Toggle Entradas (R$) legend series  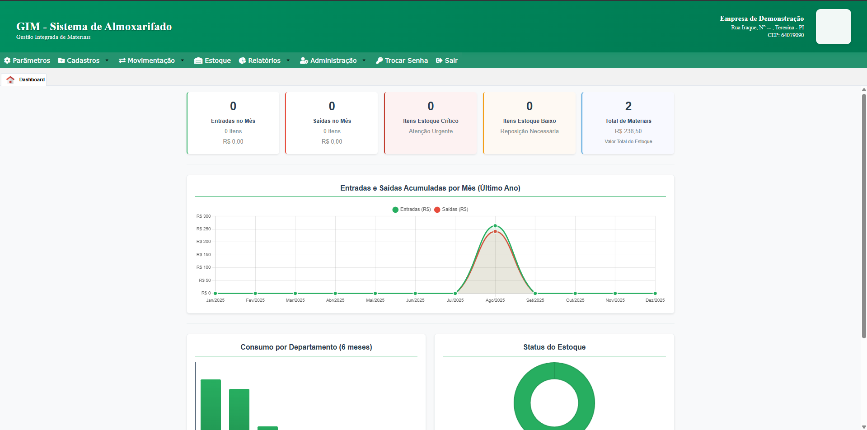[412, 210]
